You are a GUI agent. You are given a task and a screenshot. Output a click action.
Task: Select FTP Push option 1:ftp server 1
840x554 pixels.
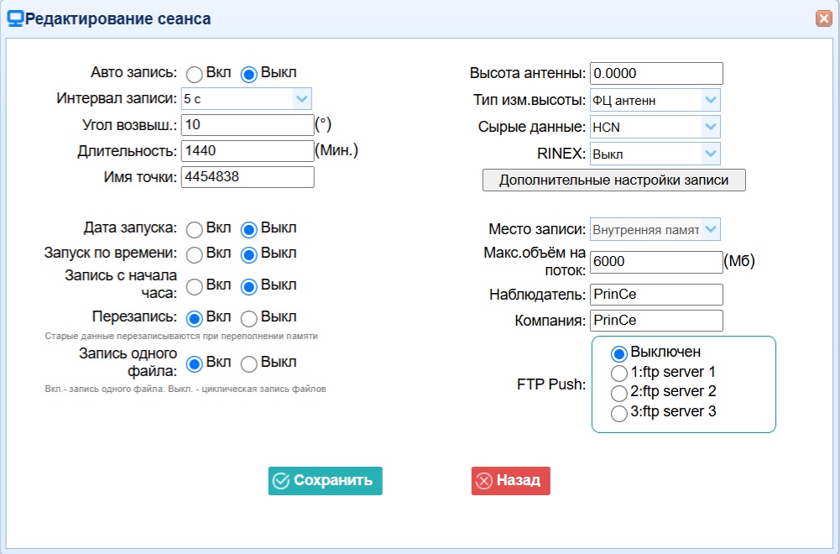[x=618, y=373]
